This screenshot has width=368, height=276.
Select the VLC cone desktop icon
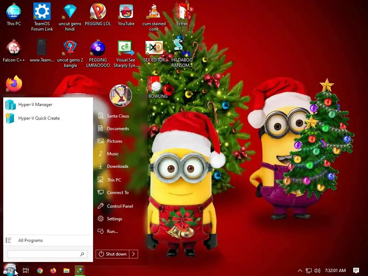[154, 17]
